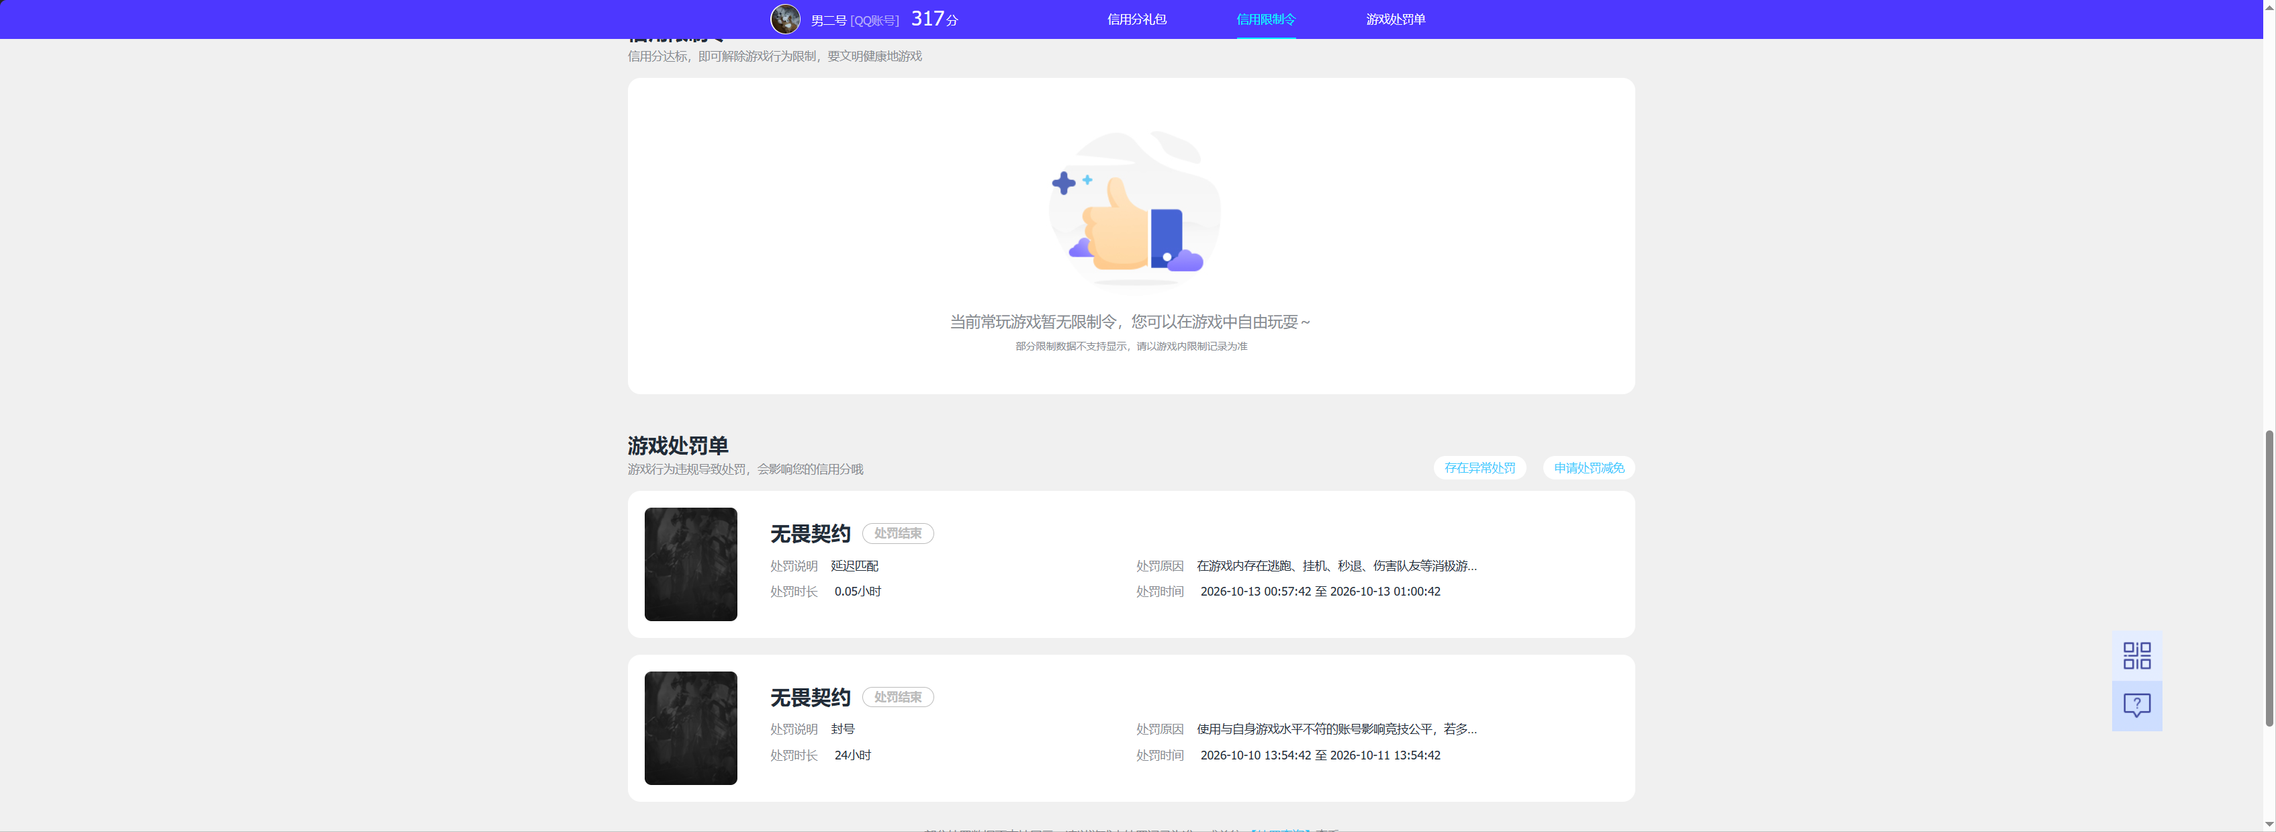Click scrollbar up arrow
Image resolution: width=2276 pixels, height=832 pixels.
[2268, 6]
